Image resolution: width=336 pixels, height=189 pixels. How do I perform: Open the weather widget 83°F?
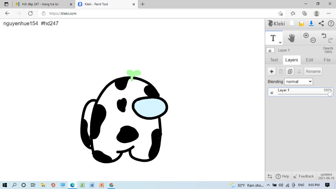(247, 185)
